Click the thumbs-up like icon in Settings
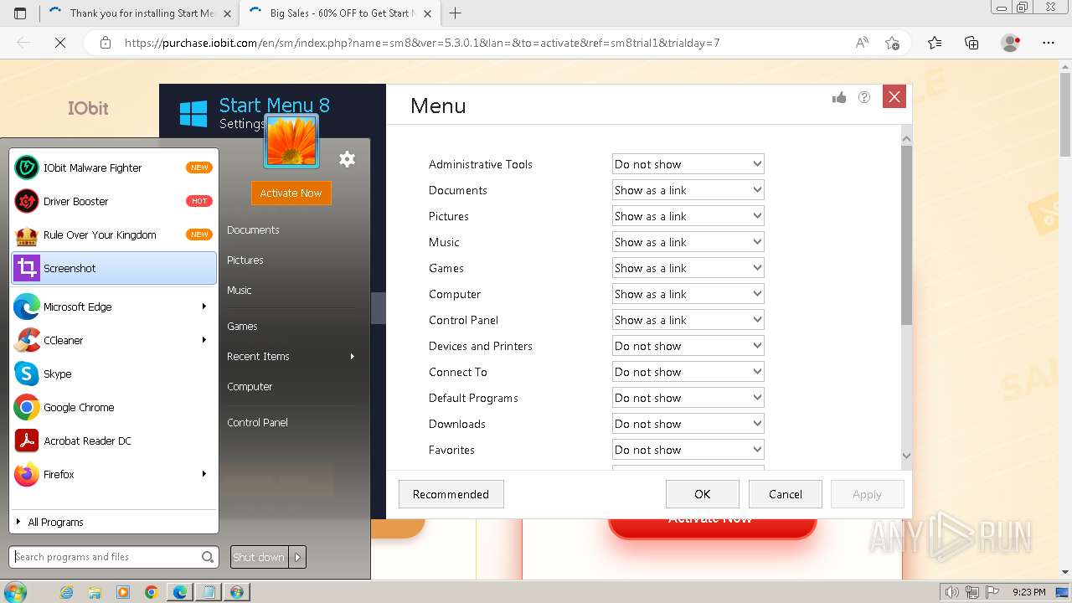This screenshot has height=603, width=1072. pyautogui.click(x=839, y=98)
